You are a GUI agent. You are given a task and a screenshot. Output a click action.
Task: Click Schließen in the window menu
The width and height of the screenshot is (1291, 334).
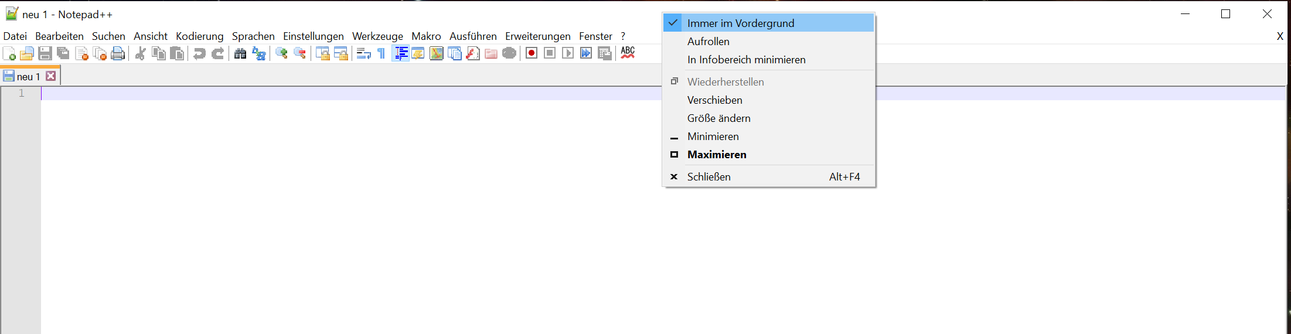click(708, 177)
